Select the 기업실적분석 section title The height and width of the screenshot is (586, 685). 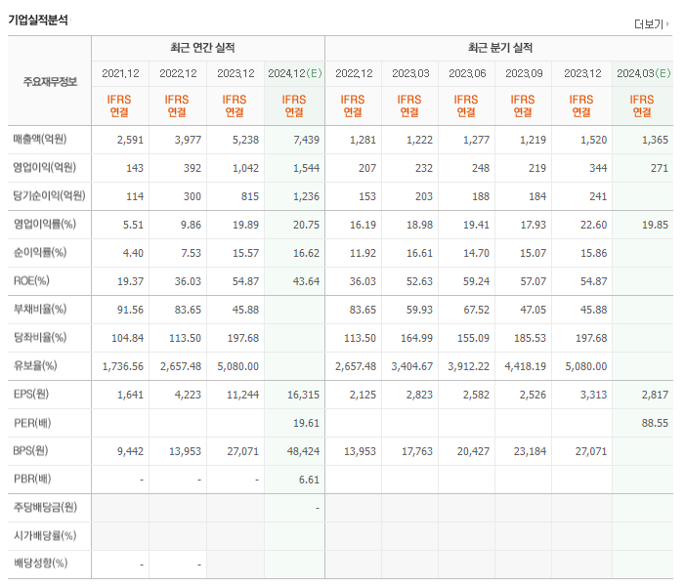(38, 21)
